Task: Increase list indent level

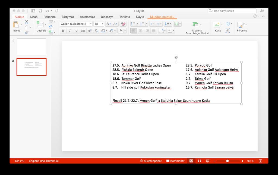Action: point(159,24)
